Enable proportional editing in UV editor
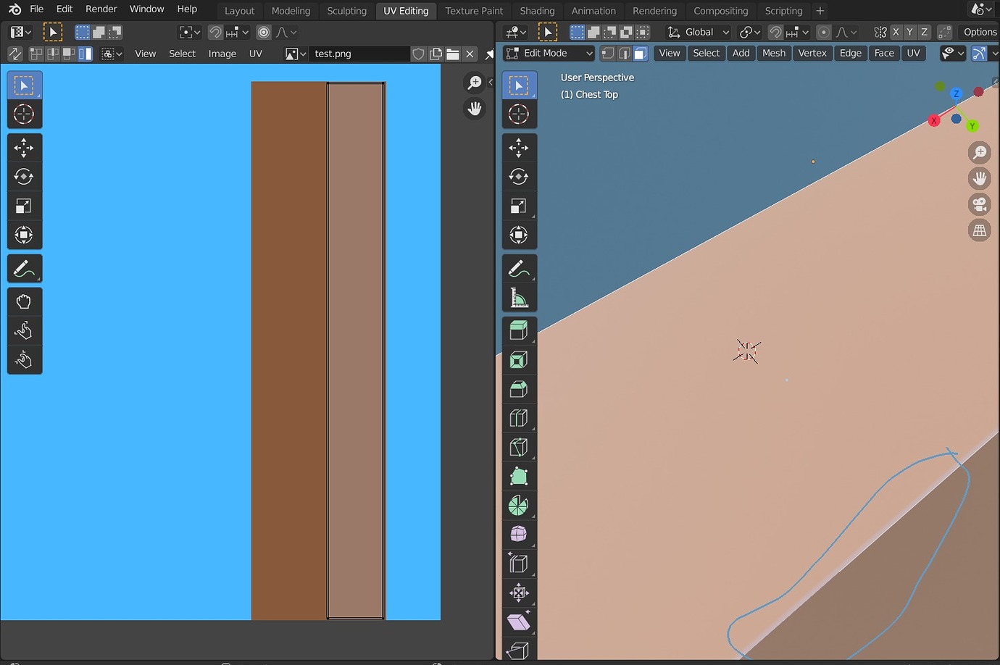The height and width of the screenshot is (665, 1000). [x=264, y=32]
